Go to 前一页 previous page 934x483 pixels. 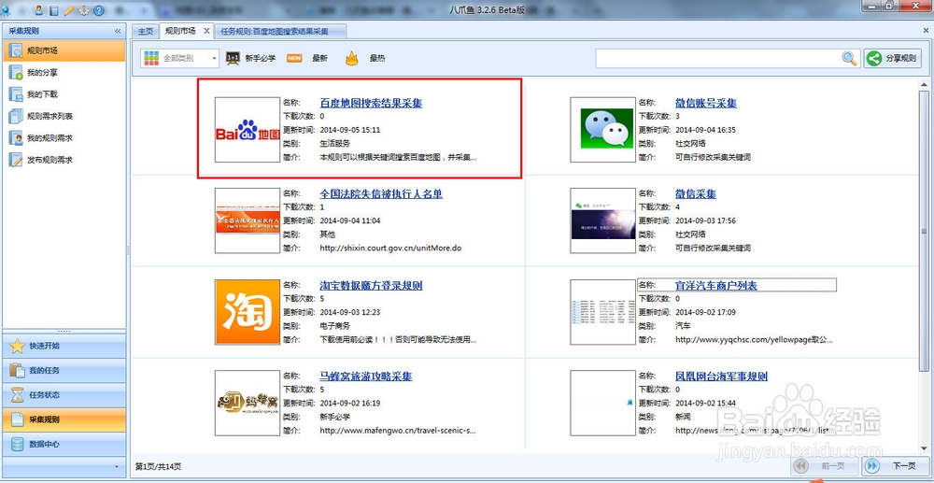pyautogui.click(x=826, y=466)
